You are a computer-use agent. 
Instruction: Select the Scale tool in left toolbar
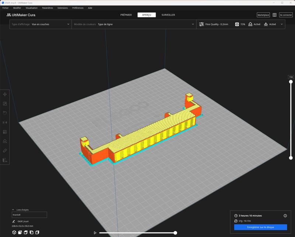point(5,104)
